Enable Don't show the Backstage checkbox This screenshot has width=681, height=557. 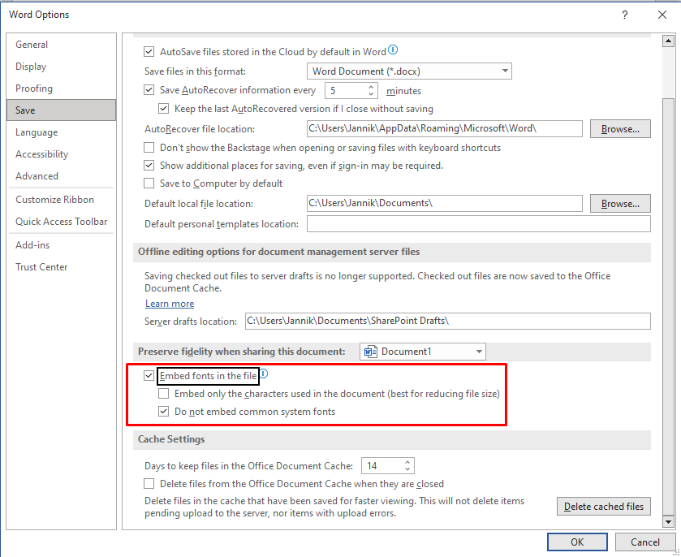click(x=149, y=148)
